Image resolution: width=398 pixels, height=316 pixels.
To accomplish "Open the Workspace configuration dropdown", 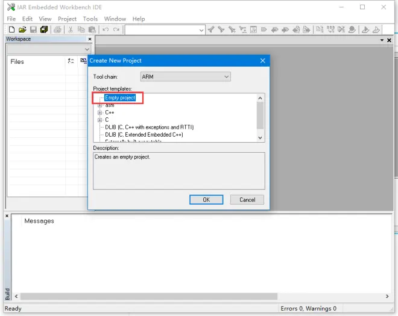I will tap(48, 49).
